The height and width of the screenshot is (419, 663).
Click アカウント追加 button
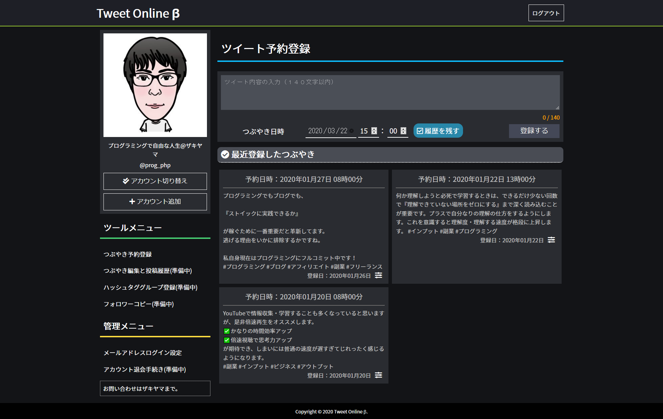(x=155, y=202)
